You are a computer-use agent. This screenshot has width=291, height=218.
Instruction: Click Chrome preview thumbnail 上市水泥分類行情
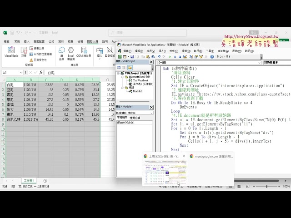click(x=165, y=173)
